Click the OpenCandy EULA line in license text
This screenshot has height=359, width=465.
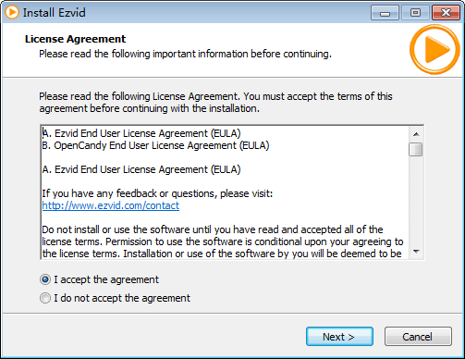[155, 145]
